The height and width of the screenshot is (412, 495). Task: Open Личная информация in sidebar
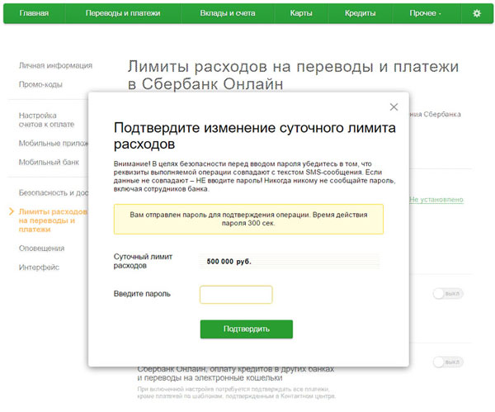(55, 65)
